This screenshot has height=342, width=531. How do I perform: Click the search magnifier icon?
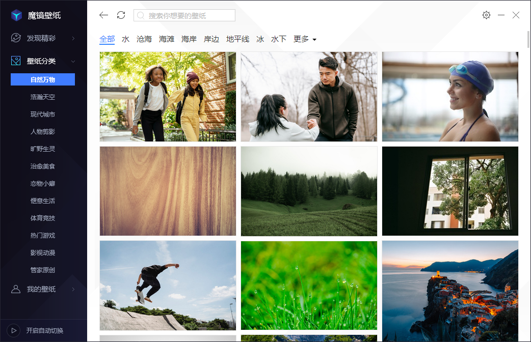(x=141, y=15)
